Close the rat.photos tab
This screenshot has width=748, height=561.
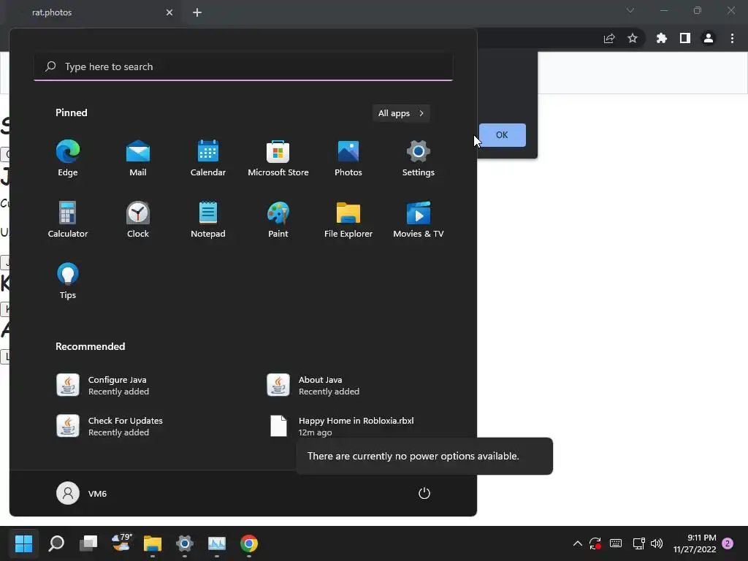169,12
